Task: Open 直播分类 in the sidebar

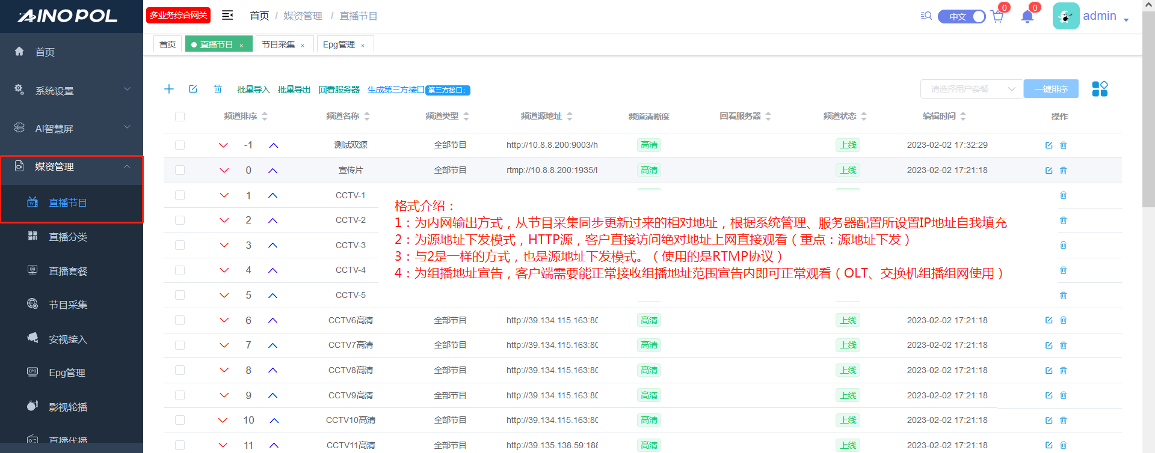Action: 68,237
